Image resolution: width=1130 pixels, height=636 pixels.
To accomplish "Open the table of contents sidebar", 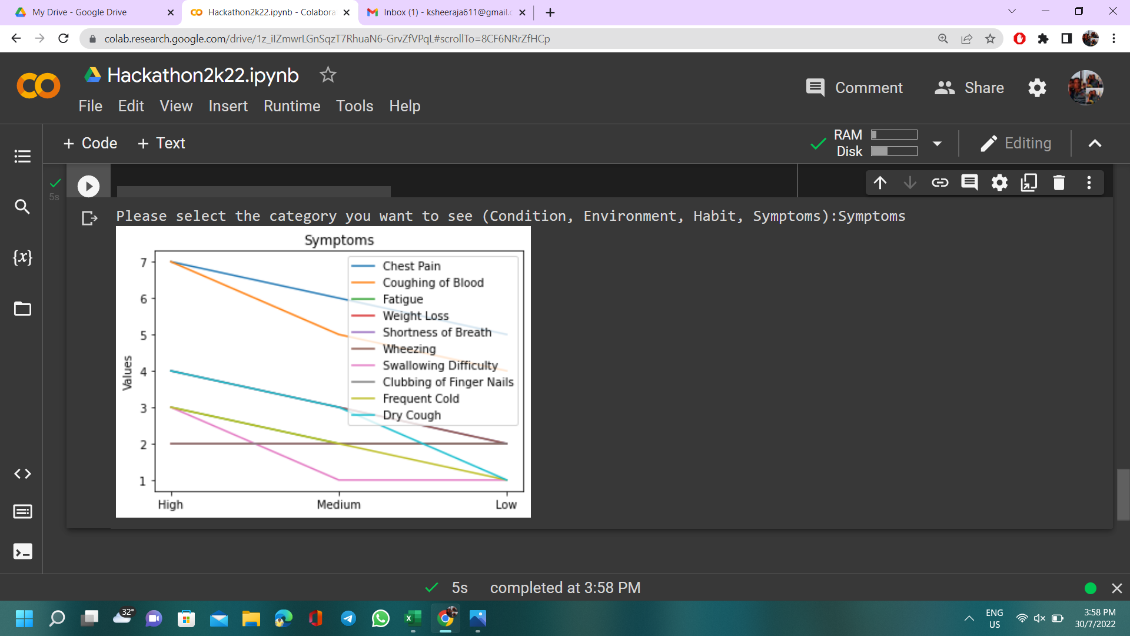I will pyautogui.click(x=22, y=156).
